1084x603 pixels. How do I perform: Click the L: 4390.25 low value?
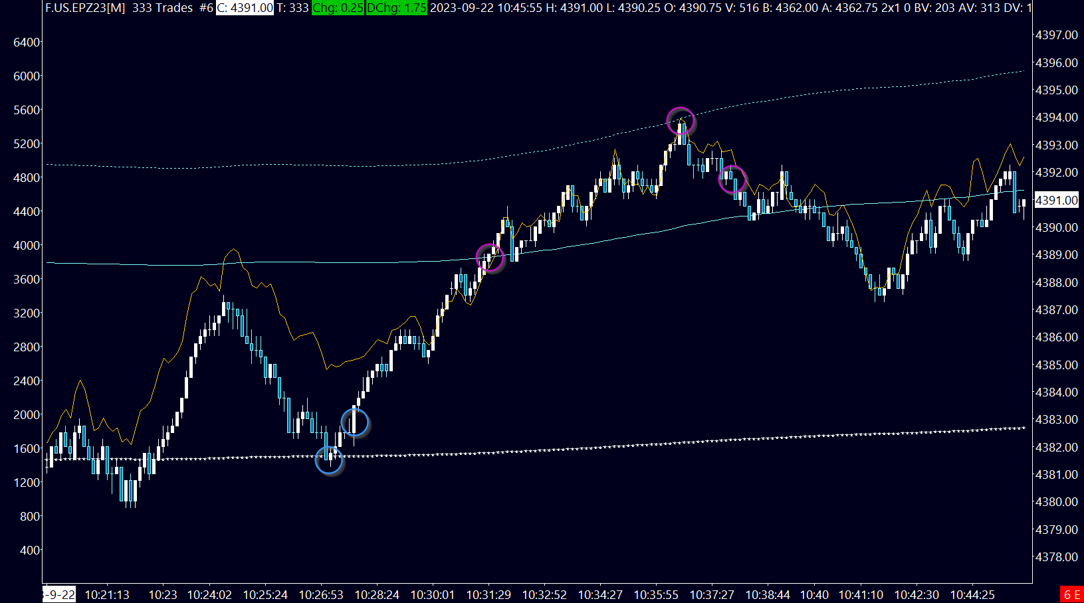(633, 8)
